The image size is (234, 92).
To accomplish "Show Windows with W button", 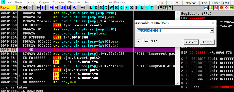I will [111, 7].
